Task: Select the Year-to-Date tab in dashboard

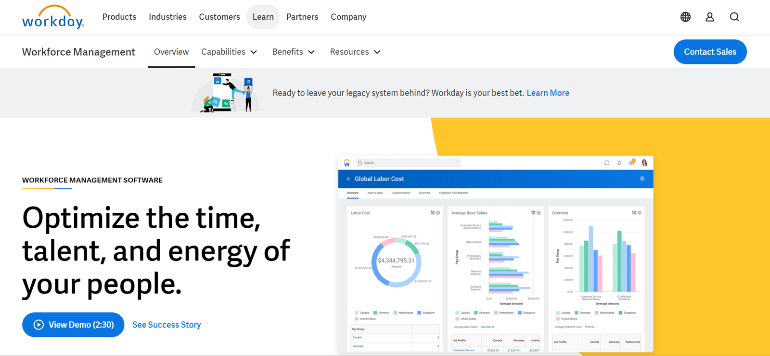Action: coord(375,193)
